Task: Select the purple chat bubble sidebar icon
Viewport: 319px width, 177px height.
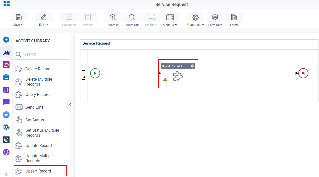Action: (x=6, y=102)
